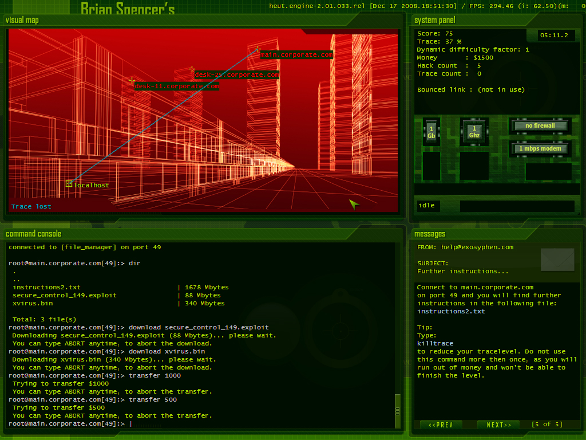This screenshot has width=586, height=440.
Task: Click the console scrollbar handle
Action: (398, 411)
